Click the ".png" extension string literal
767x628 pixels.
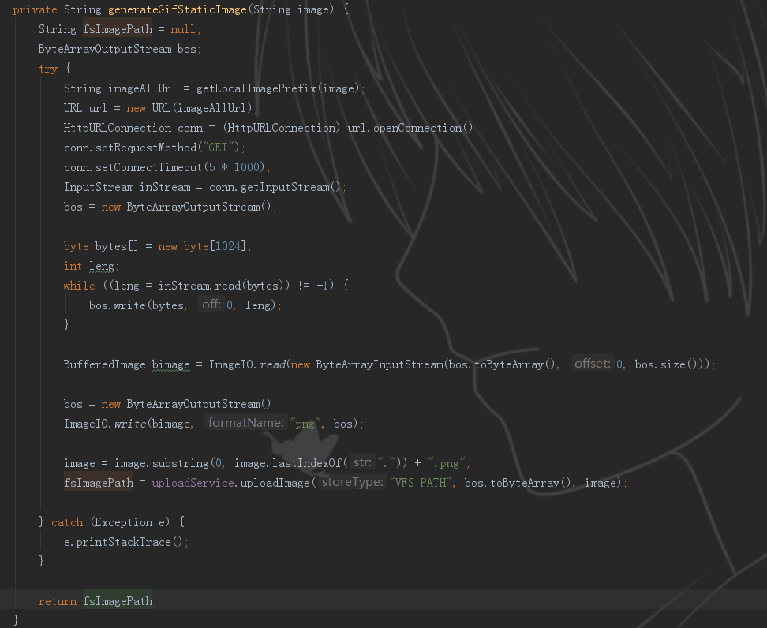pyautogui.click(x=447, y=463)
